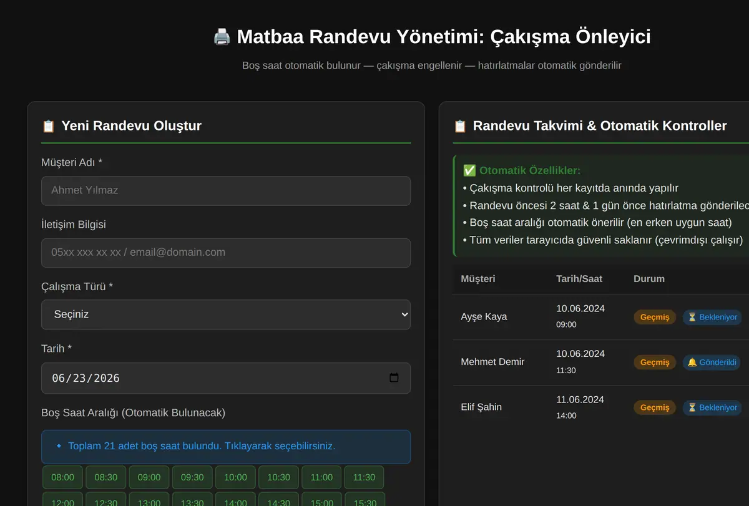749x506 pixels.
Task: Click date 11.06.2024 in Elif Şahin row
Action: (580, 399)
